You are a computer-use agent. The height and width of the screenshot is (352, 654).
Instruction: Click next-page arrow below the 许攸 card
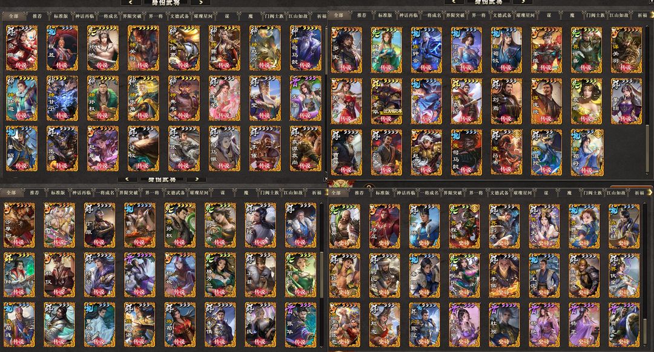point(196,179)
